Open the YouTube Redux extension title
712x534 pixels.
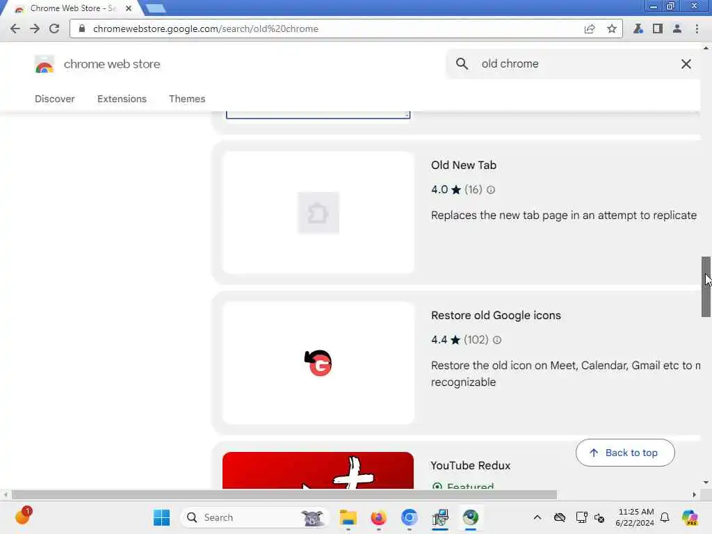point(471,465)
